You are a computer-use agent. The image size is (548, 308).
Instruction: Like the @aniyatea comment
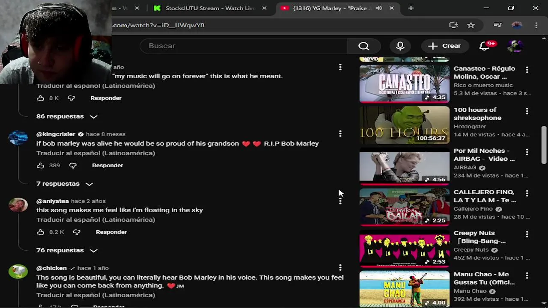(x=40, y=232)
